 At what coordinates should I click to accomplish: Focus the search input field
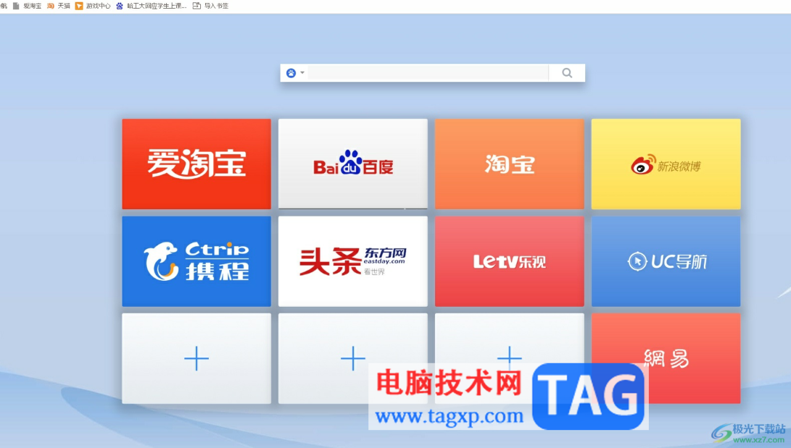[428, 73]
